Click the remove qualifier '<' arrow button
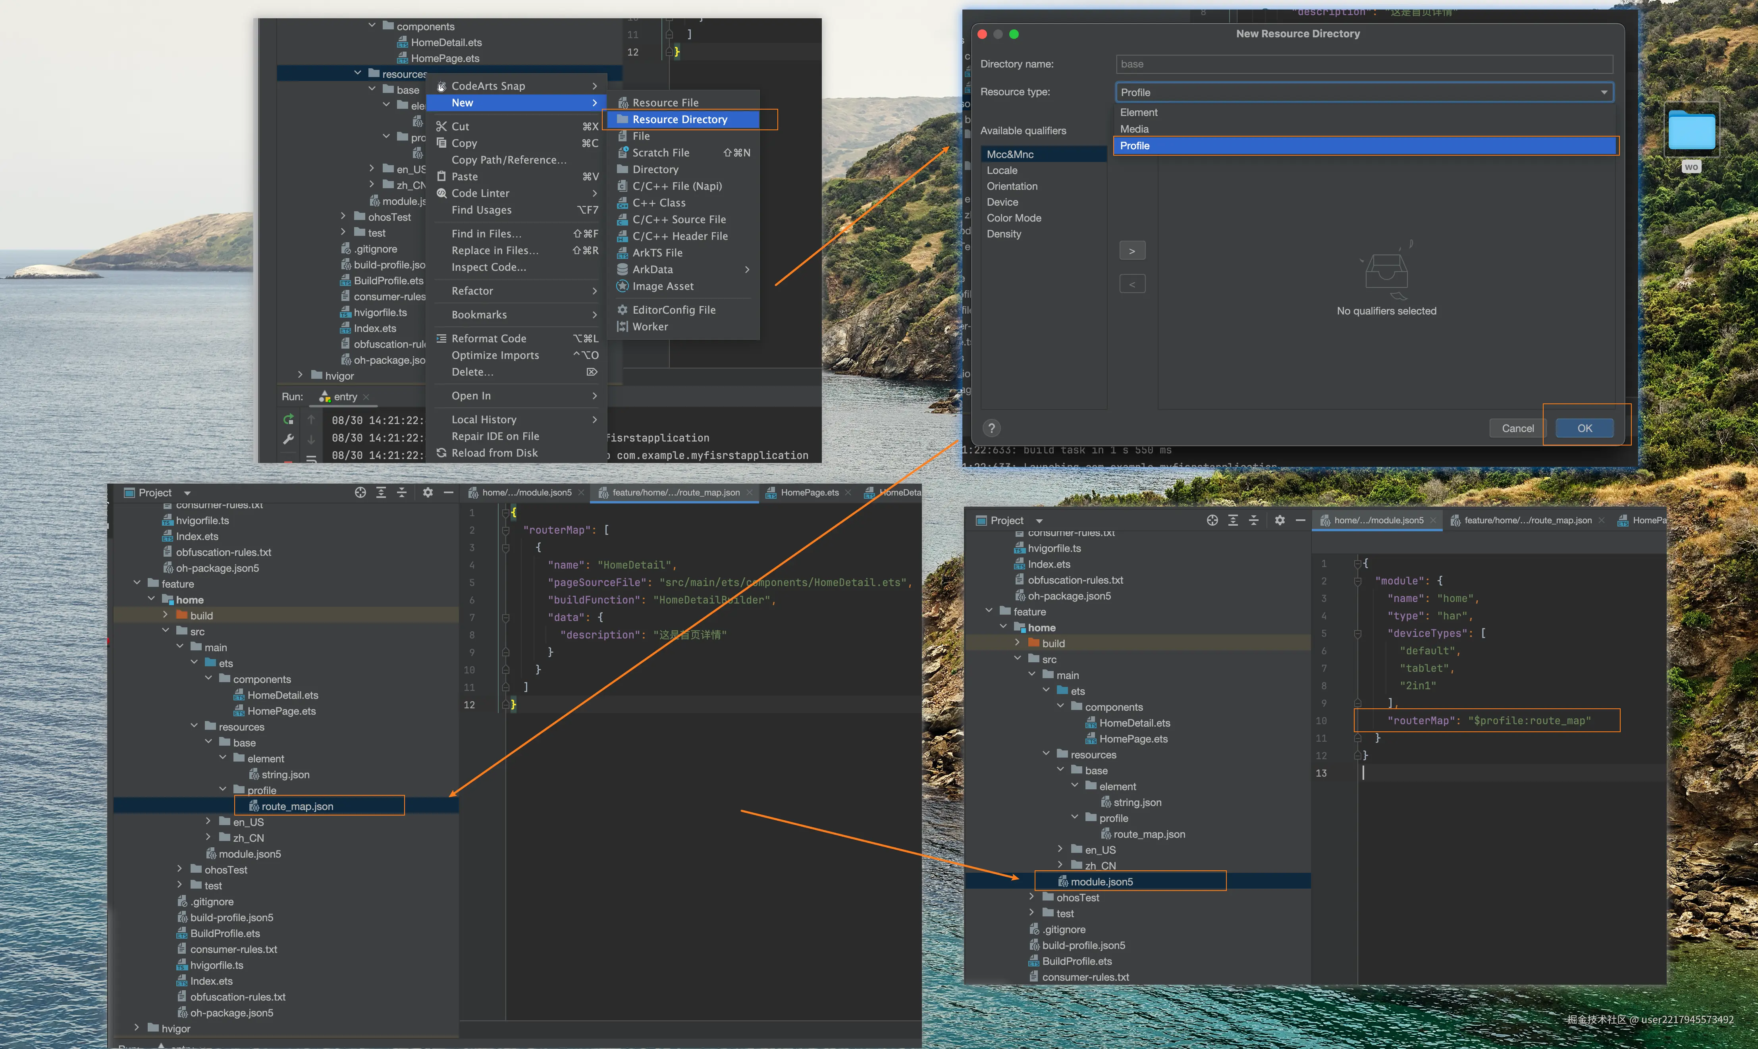 tap(1132, 284)
